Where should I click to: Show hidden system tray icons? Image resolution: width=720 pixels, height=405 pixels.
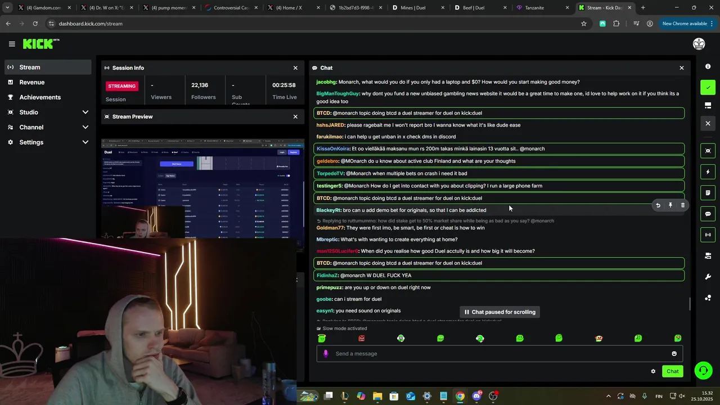pos(608,396)
